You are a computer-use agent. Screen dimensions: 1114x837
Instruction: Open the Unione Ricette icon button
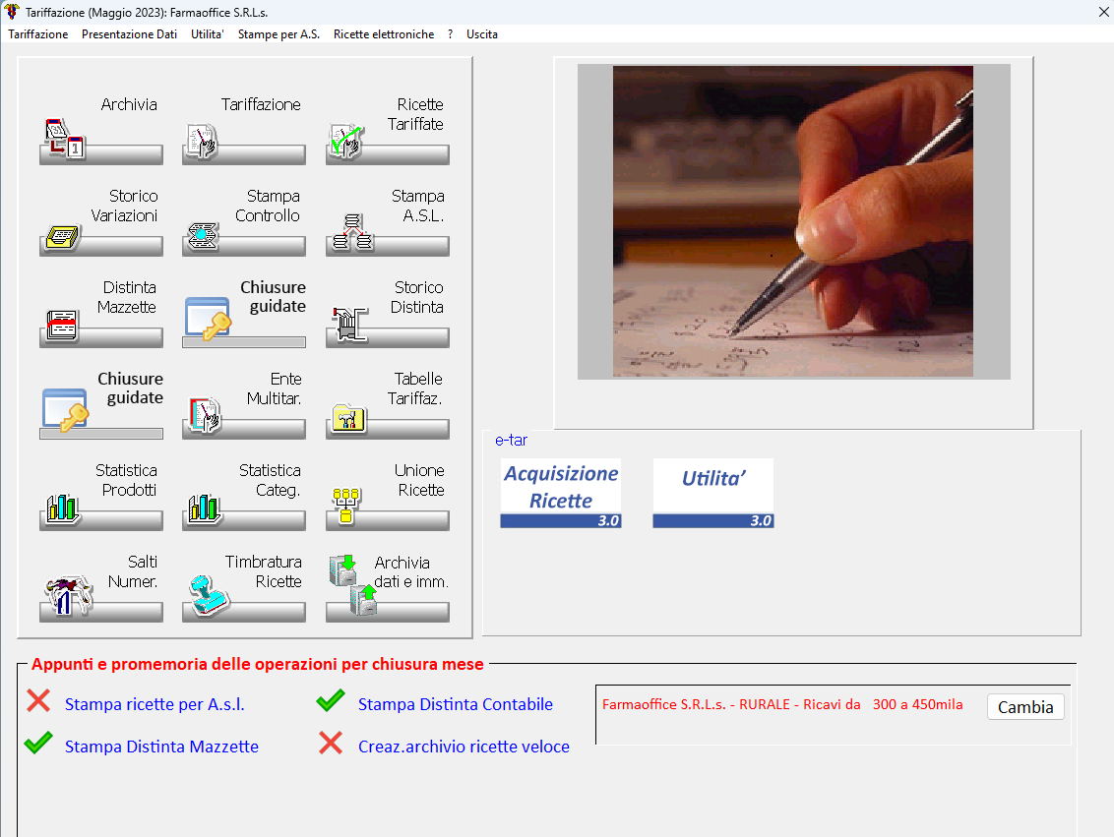coord(387,496)
